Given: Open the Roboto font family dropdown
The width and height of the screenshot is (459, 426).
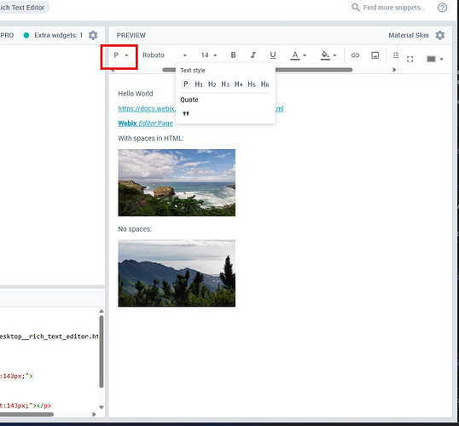Looking at the screenshot, I should [165, 55].
